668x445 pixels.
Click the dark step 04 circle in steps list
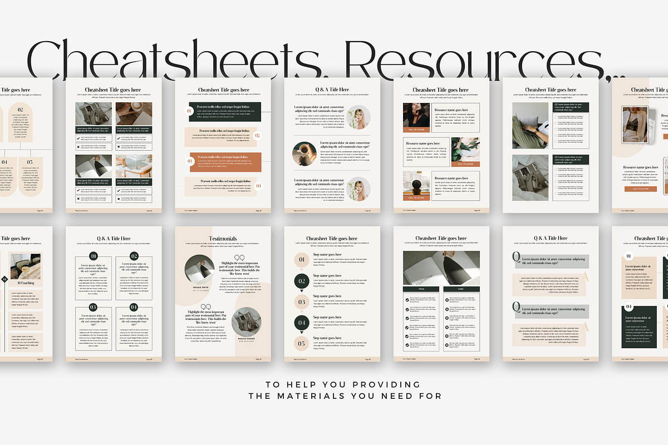tap(301, 323)
